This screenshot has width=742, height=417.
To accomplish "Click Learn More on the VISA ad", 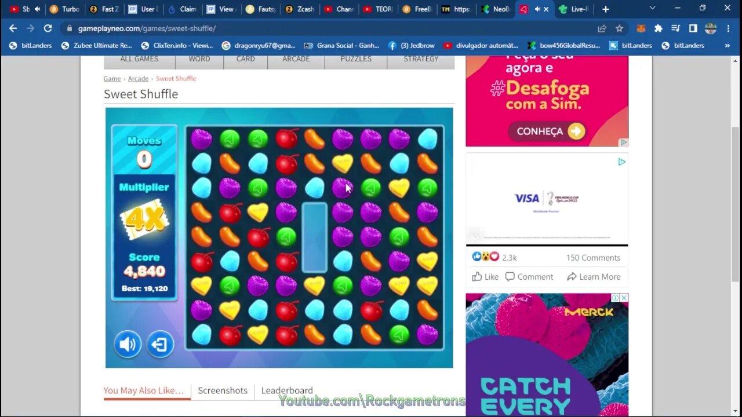I will [594, 277].
